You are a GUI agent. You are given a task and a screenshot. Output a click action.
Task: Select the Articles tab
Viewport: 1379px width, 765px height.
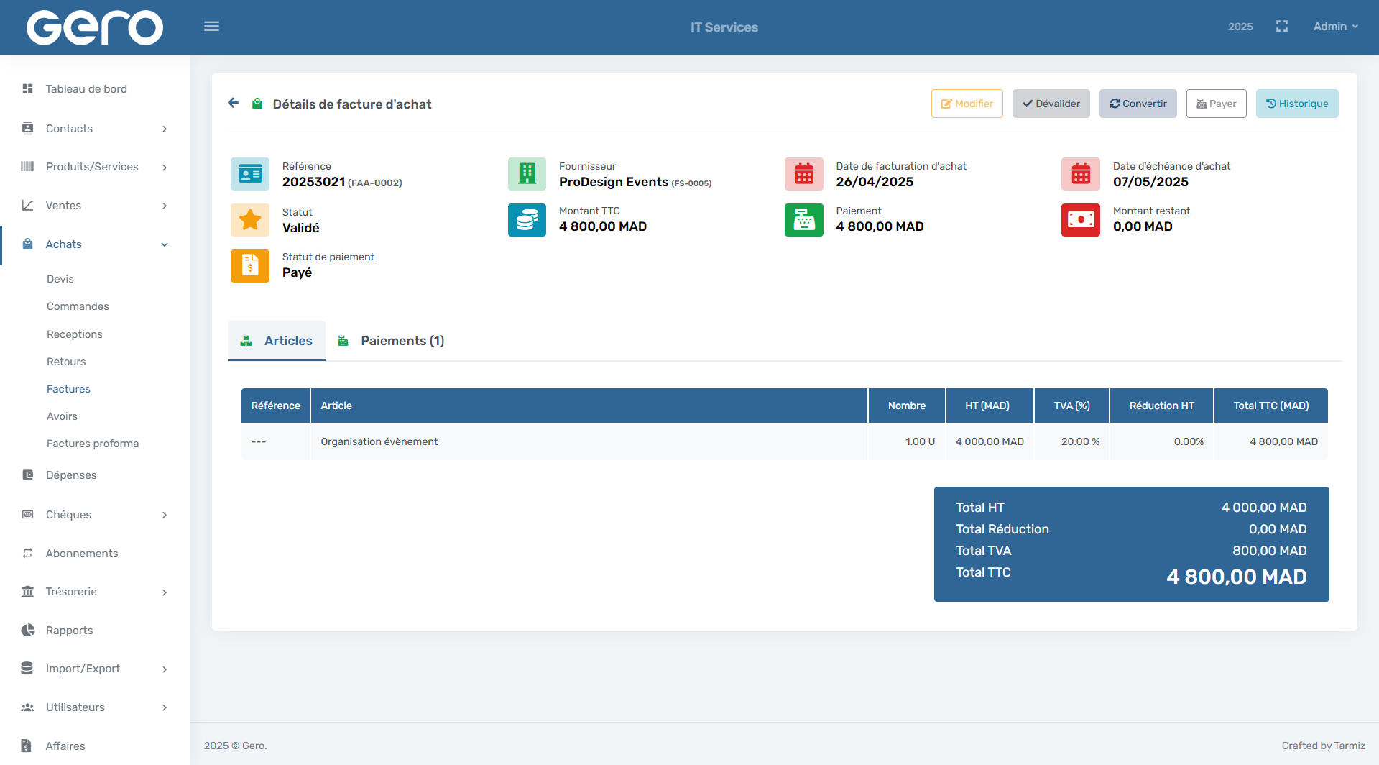277,341
